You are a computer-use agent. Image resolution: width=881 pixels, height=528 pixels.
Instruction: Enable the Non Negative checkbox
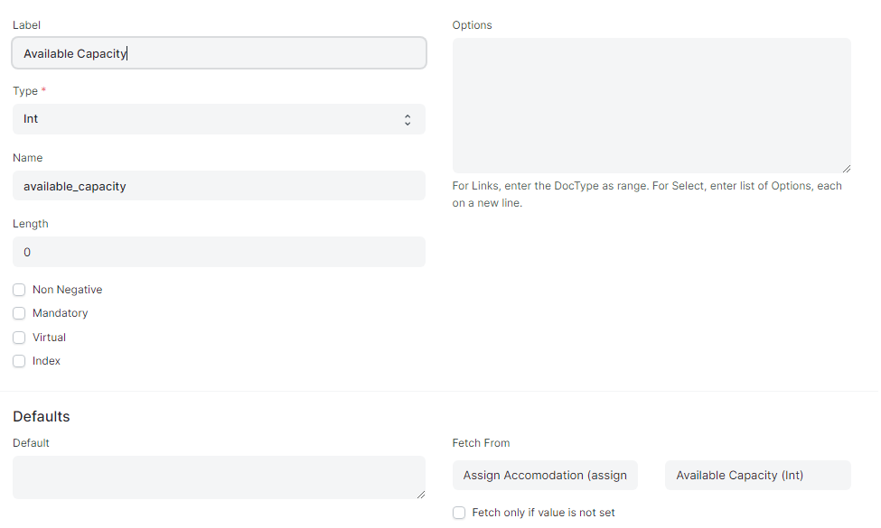[x=19, y=290]
